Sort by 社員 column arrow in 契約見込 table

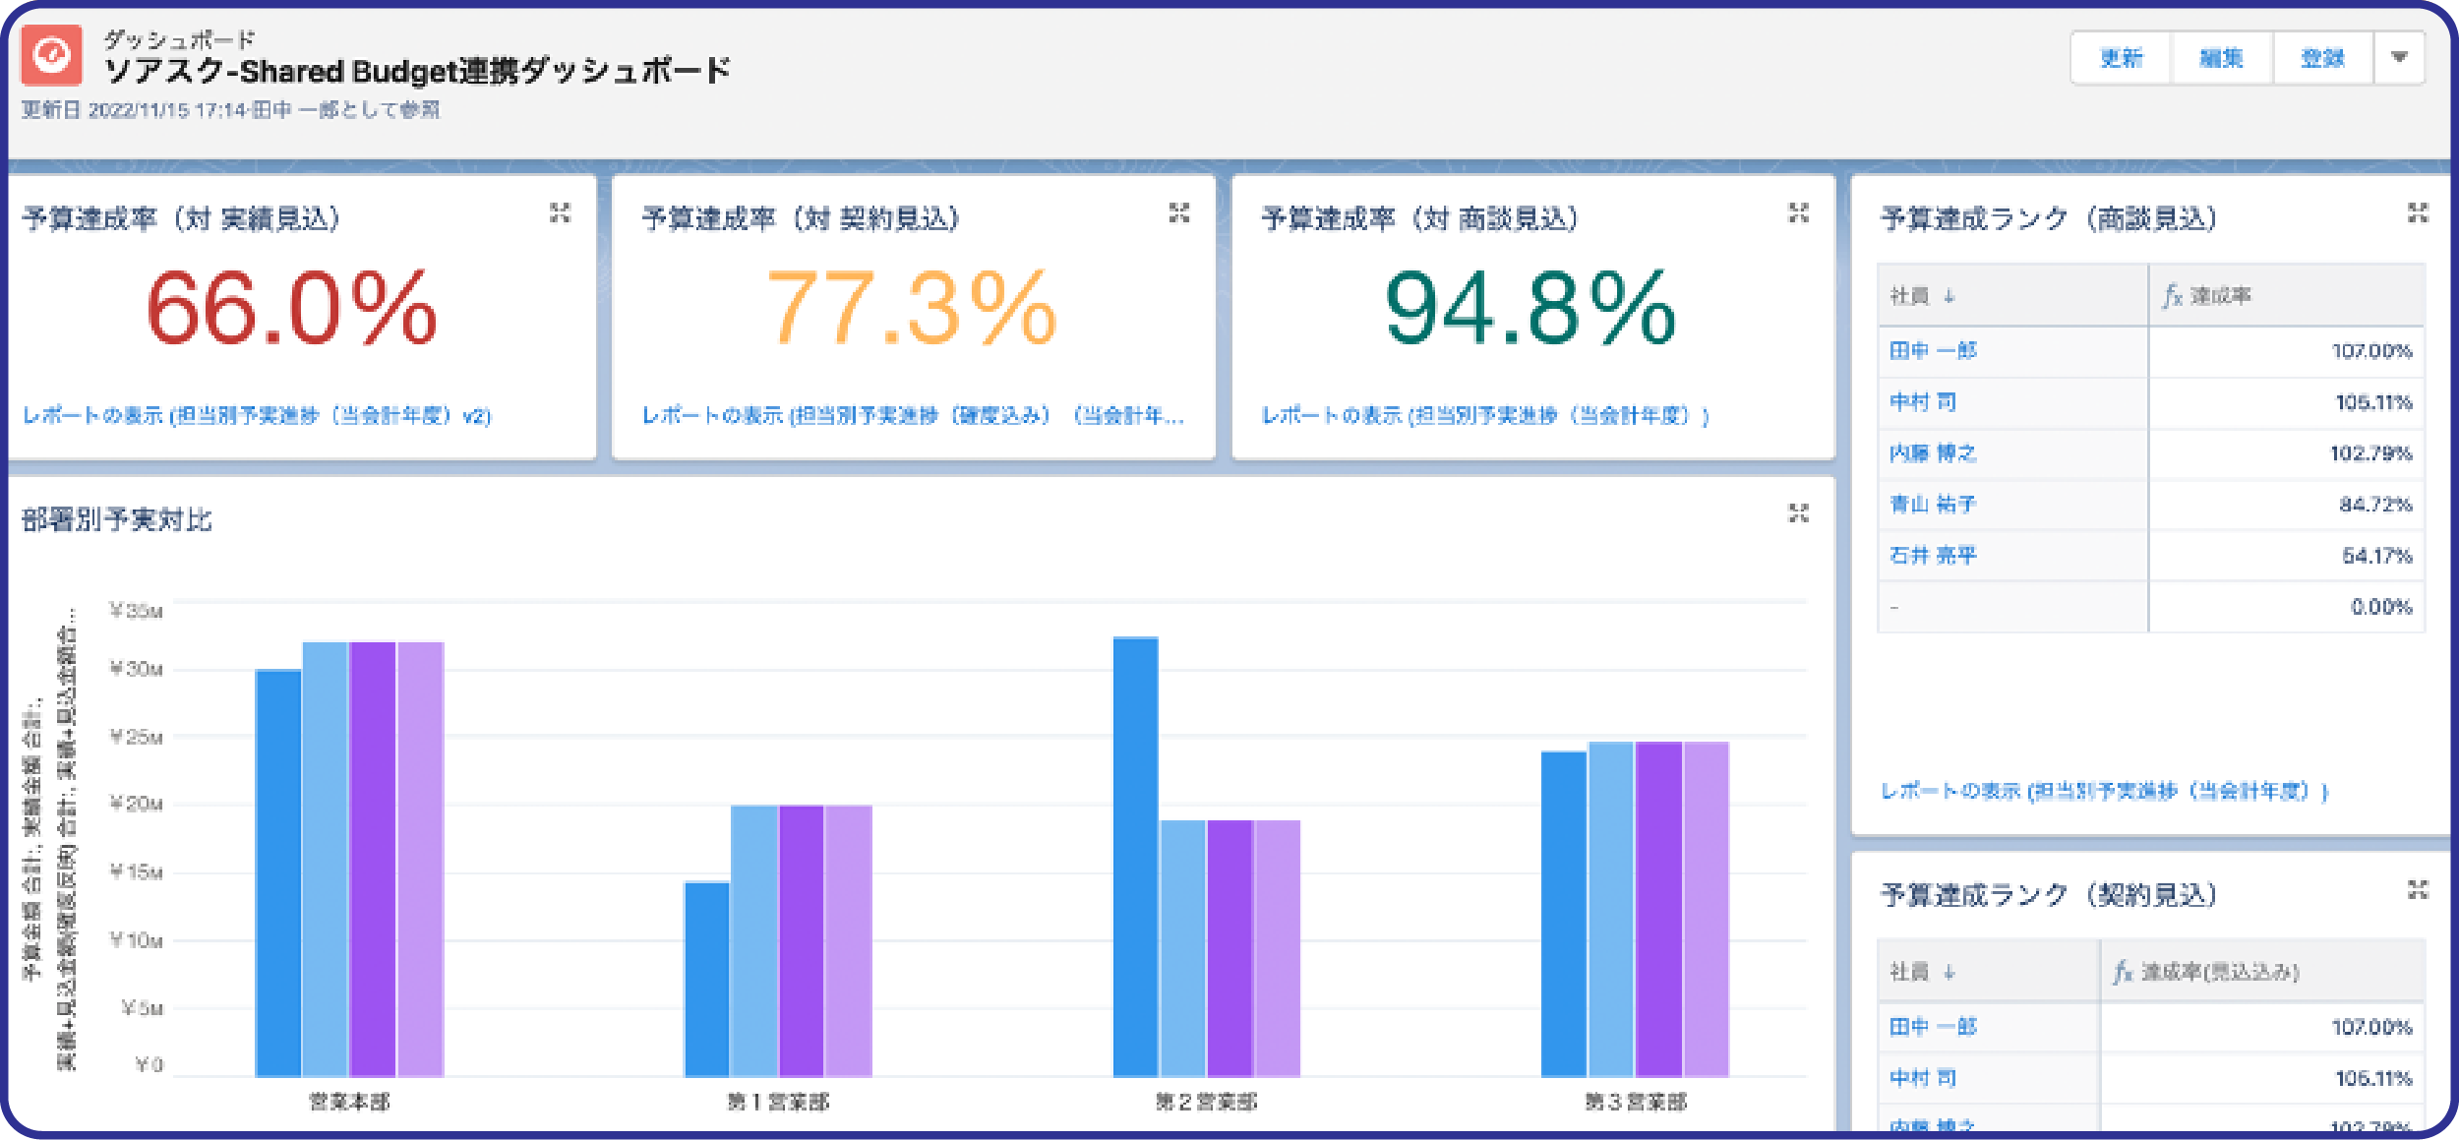1949,973
